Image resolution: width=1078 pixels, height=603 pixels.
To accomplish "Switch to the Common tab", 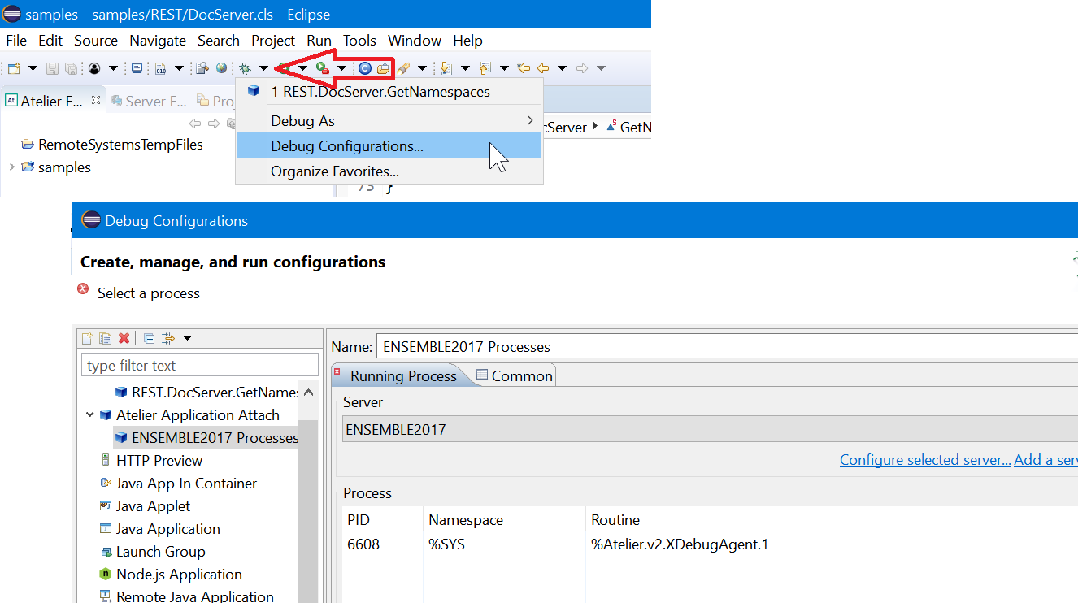I will click(514, 375).
